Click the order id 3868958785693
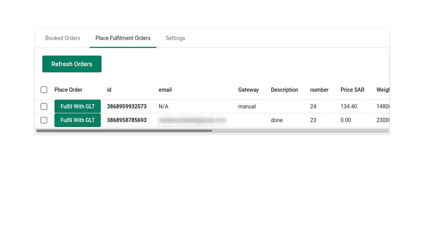 (x=127, y=120)
